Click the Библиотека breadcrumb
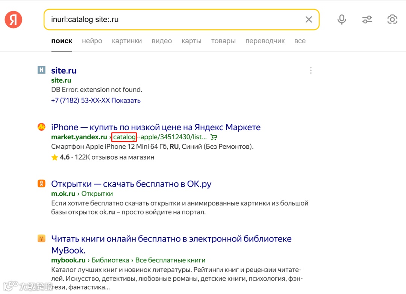The image size is (406, 294). point(110,260)
